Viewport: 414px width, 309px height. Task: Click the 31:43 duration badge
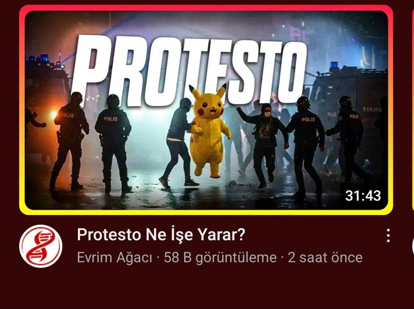[363, 196]
